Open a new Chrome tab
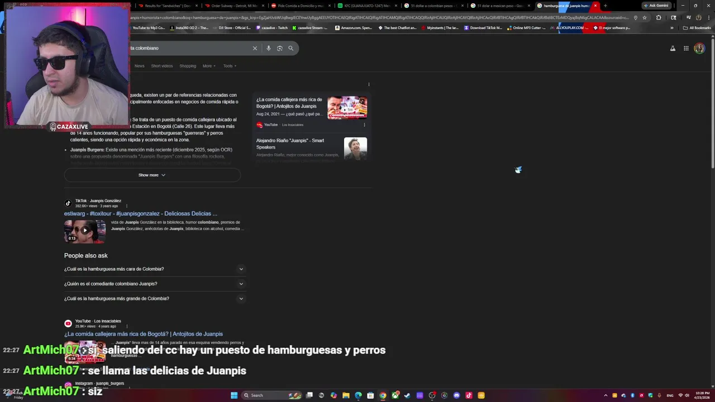 (x=605, y=6)
